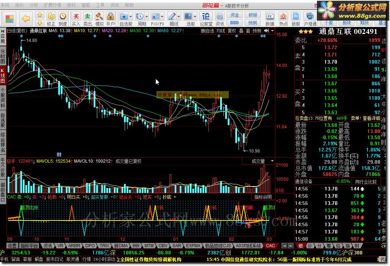Click the 财 marker on the chart
This screenshot has height=266, width=390.
pyautogui.click(x=59, y=154)
